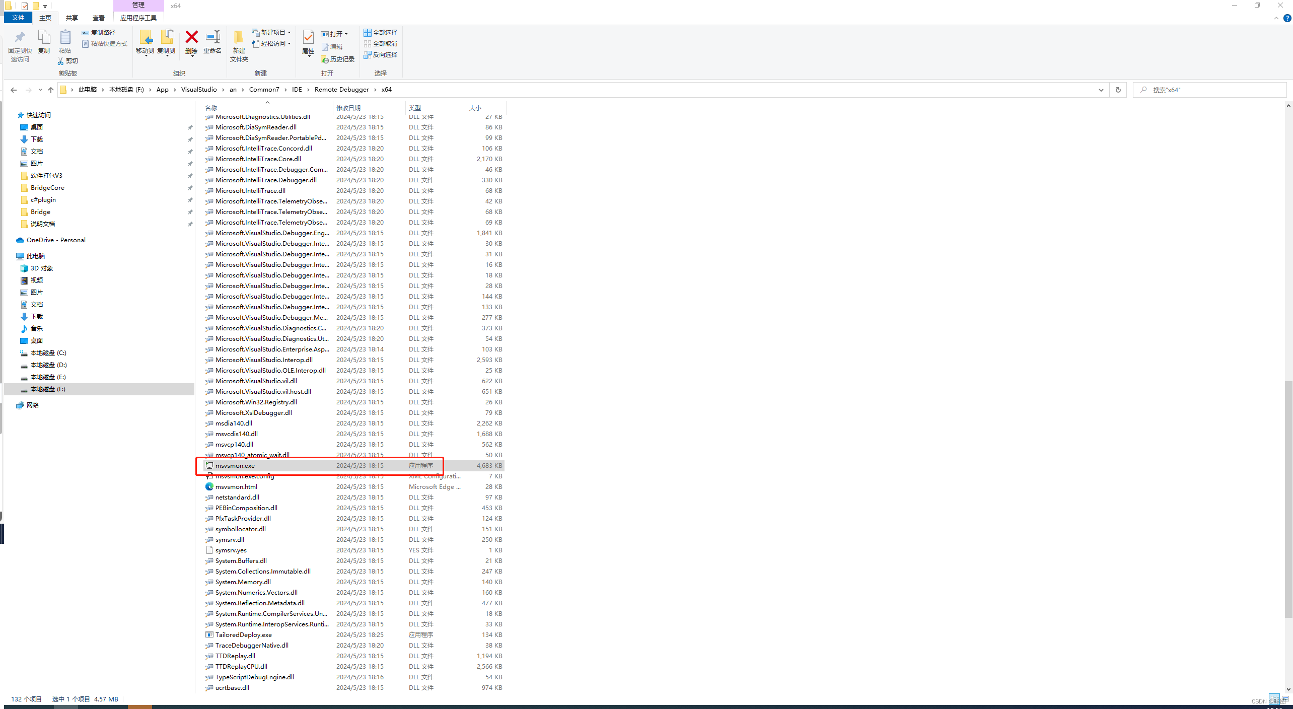The image size is (1293, 709).
Task: Switch to Share (共享) tab
Action: click(x=72, y=18)
